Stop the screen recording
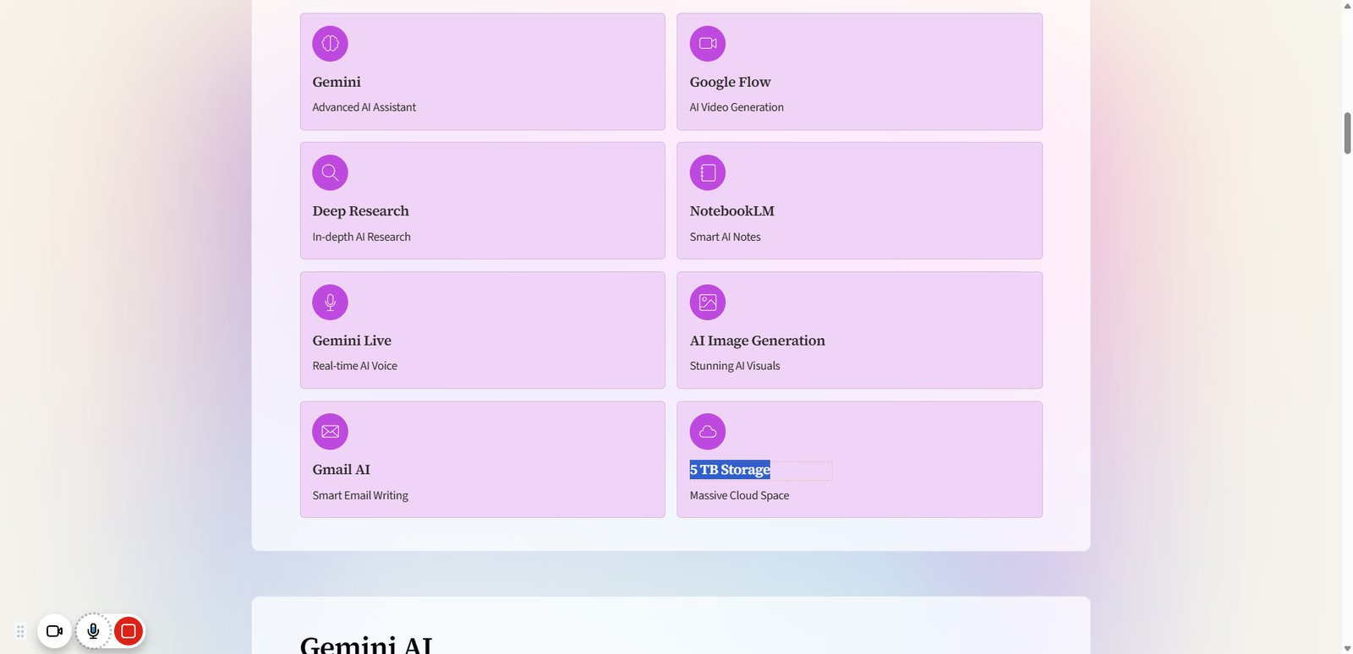 (x=129, y=631)
